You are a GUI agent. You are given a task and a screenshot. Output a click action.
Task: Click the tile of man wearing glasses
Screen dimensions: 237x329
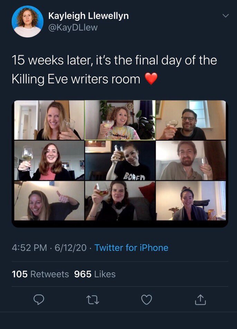(191, 120)
